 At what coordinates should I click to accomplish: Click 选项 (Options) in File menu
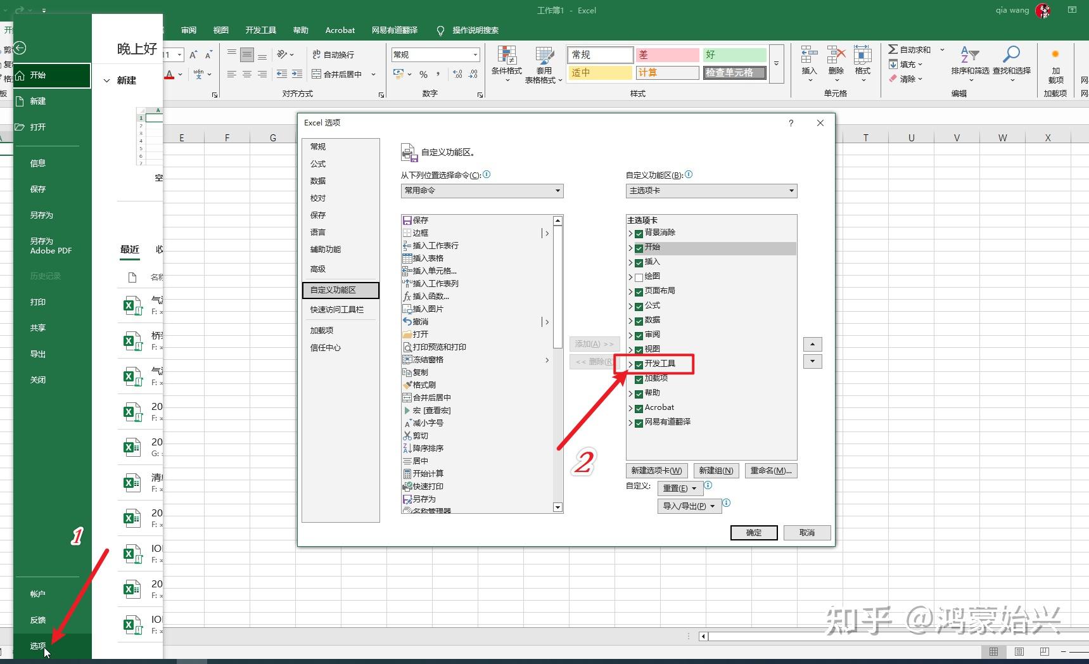(x=38, y=646)
